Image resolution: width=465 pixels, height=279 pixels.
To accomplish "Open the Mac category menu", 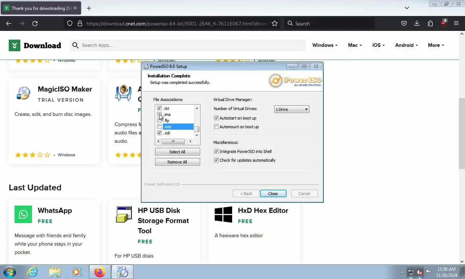I will pyautogui.click(x=355, y=45).
